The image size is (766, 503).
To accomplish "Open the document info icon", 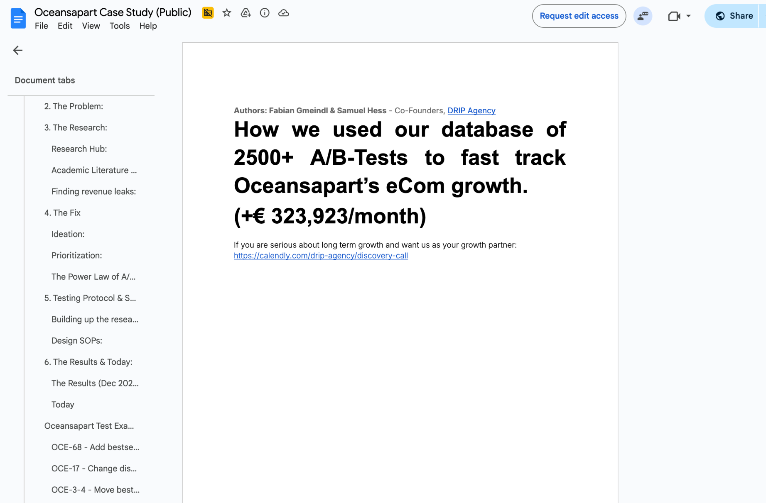I will 264,13.
